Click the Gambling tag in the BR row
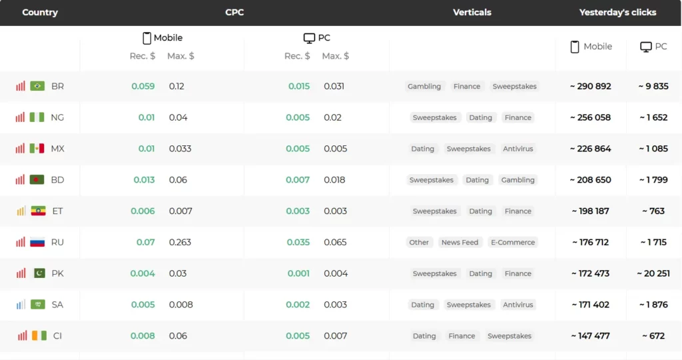Image resolution: width=682 pixels, height=360 pixels. [x=424, y=86]
